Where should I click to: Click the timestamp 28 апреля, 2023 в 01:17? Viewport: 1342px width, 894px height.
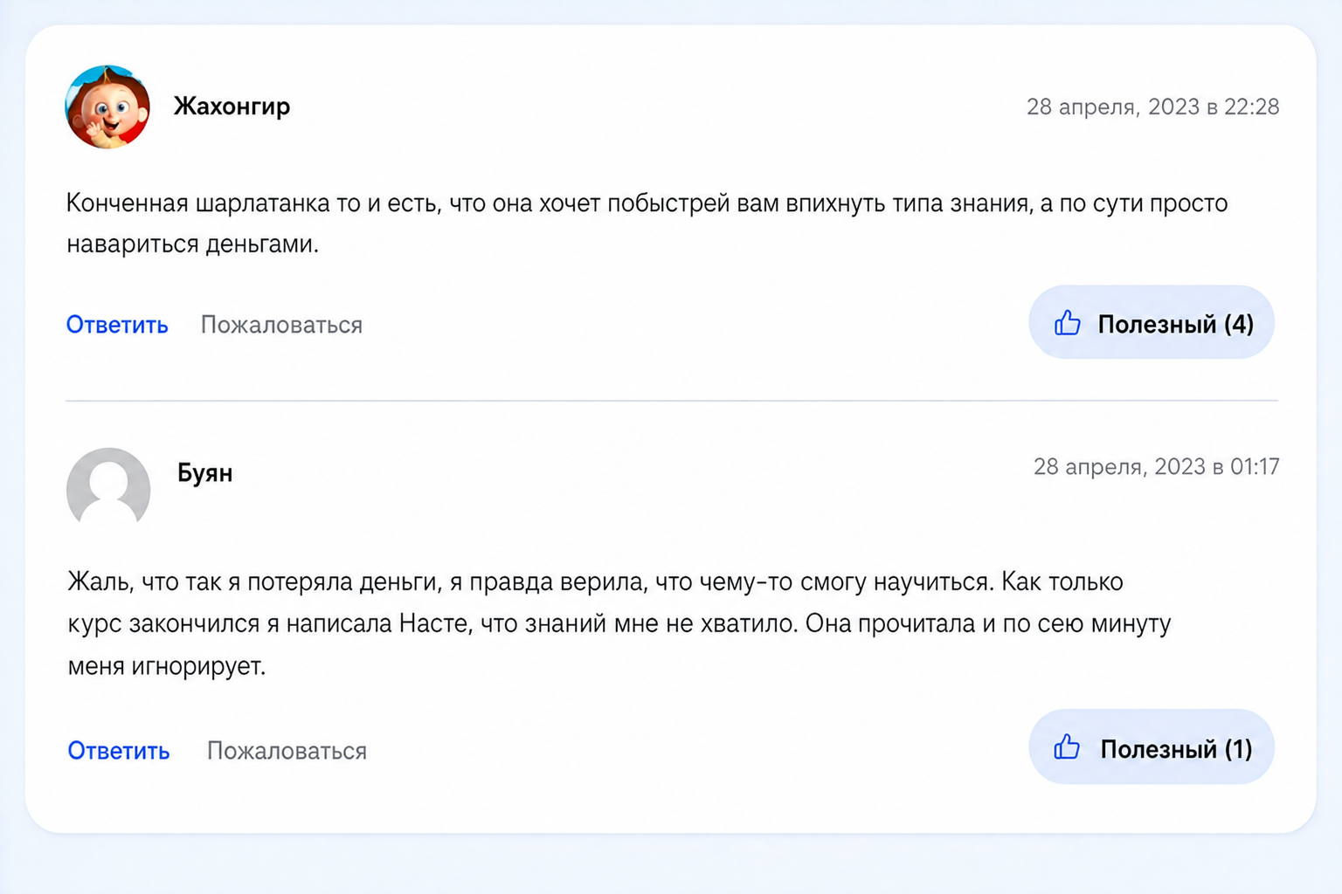coord(1156,467)
